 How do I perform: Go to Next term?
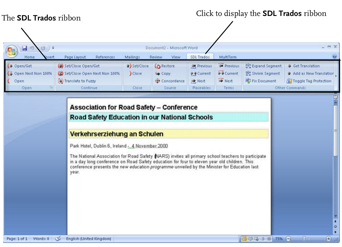point(225,81)
